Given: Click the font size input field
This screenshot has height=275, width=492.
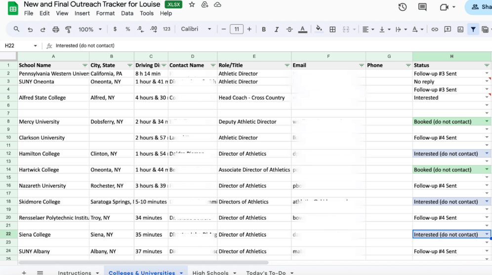Looking at the screenshot, I should (x=236, y=29).
